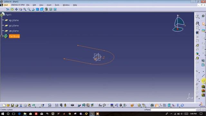The height and width of the screenshot is (116, 206).
Task: Select xy plane in the tree
Action: click(14, 20)
